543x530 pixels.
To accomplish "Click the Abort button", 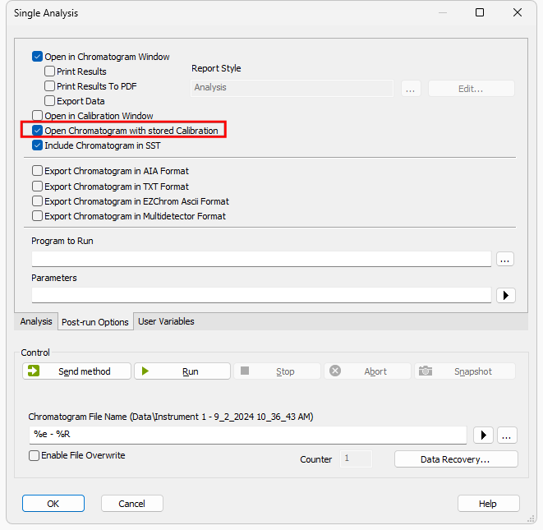I will (367, 371).
